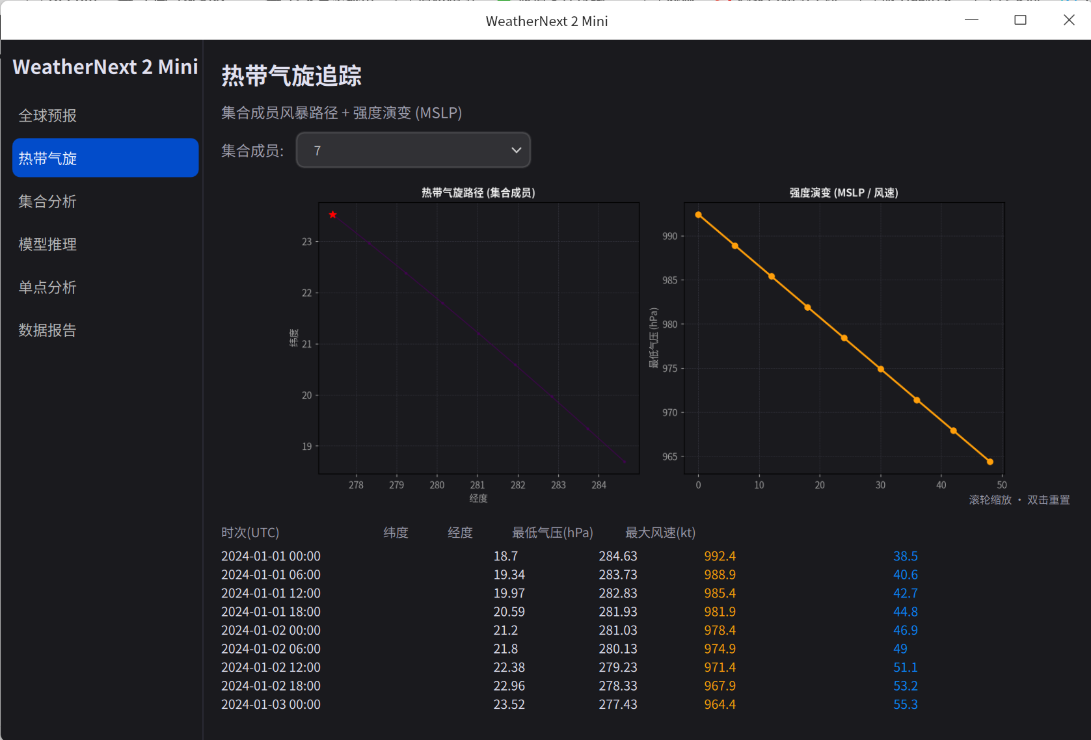Click the 最大风速(kt) column header

[x=660, y=533]
